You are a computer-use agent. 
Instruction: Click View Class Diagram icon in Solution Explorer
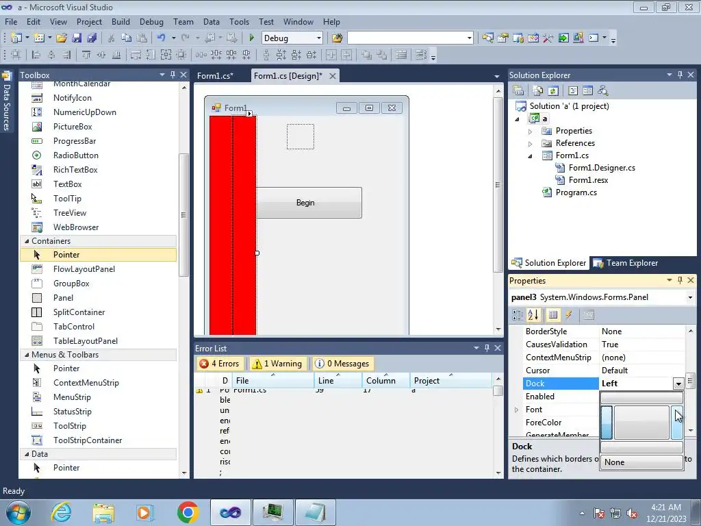602,91
